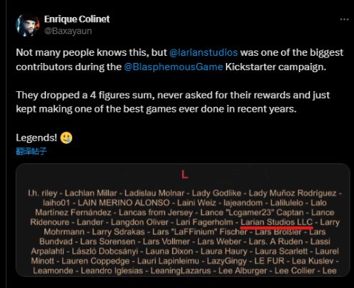
Task: Open Enrique Colinet display name profile
Action: (77, 19)
